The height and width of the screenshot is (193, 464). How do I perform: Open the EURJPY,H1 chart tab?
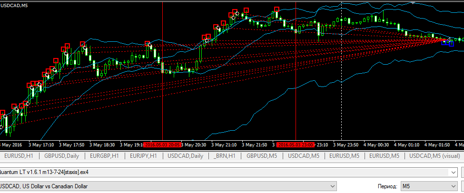pyautogui.click(x=143, y=156)
